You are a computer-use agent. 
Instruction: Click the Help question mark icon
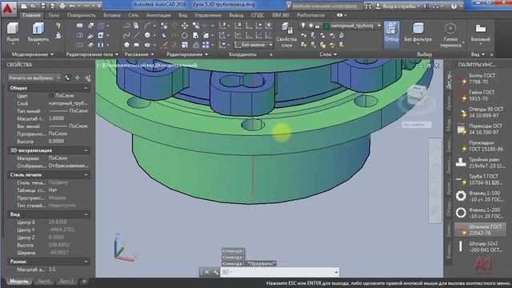click(454, 6)
